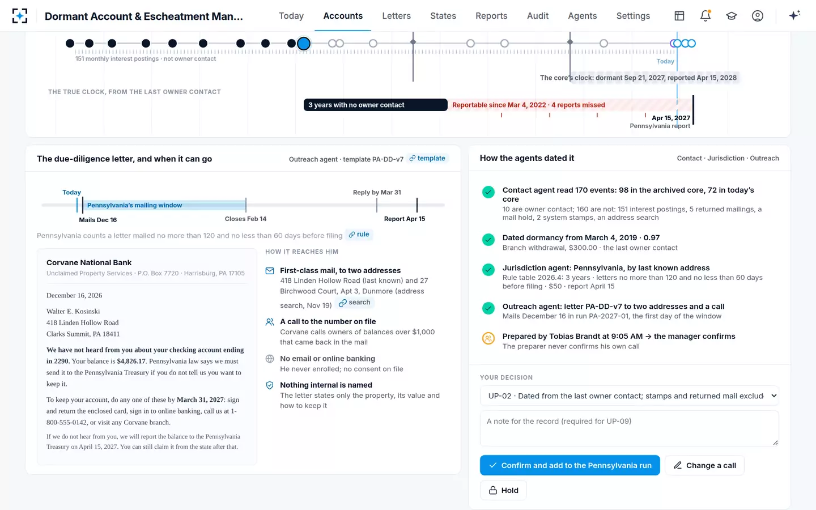Click the orange person icon beside Prepared by Tobias Brandt
816x510 pixels.
[488, 338]
